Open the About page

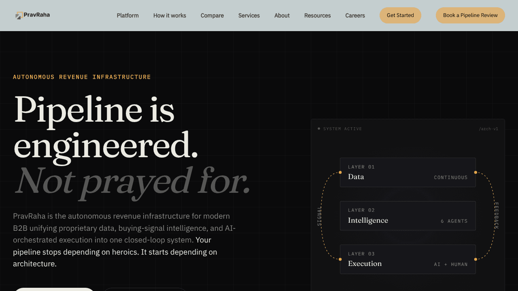282,15
